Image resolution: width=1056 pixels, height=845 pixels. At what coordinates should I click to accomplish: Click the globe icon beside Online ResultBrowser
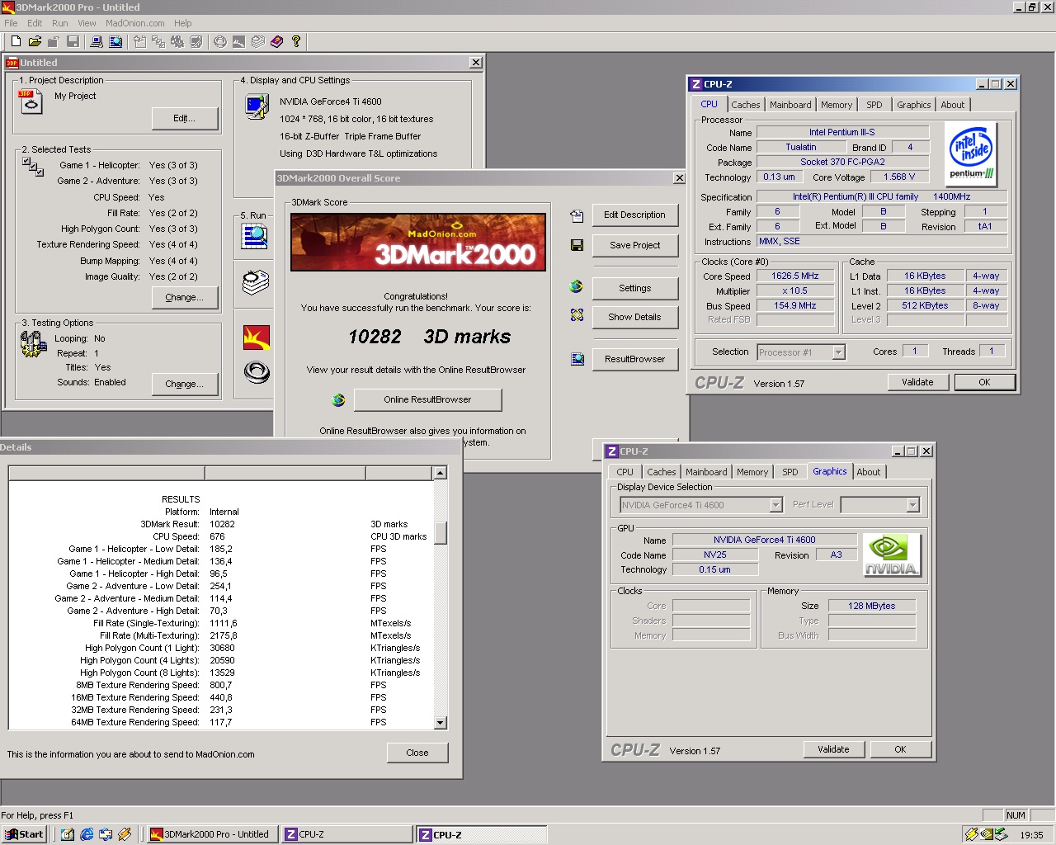click(338, 400)
